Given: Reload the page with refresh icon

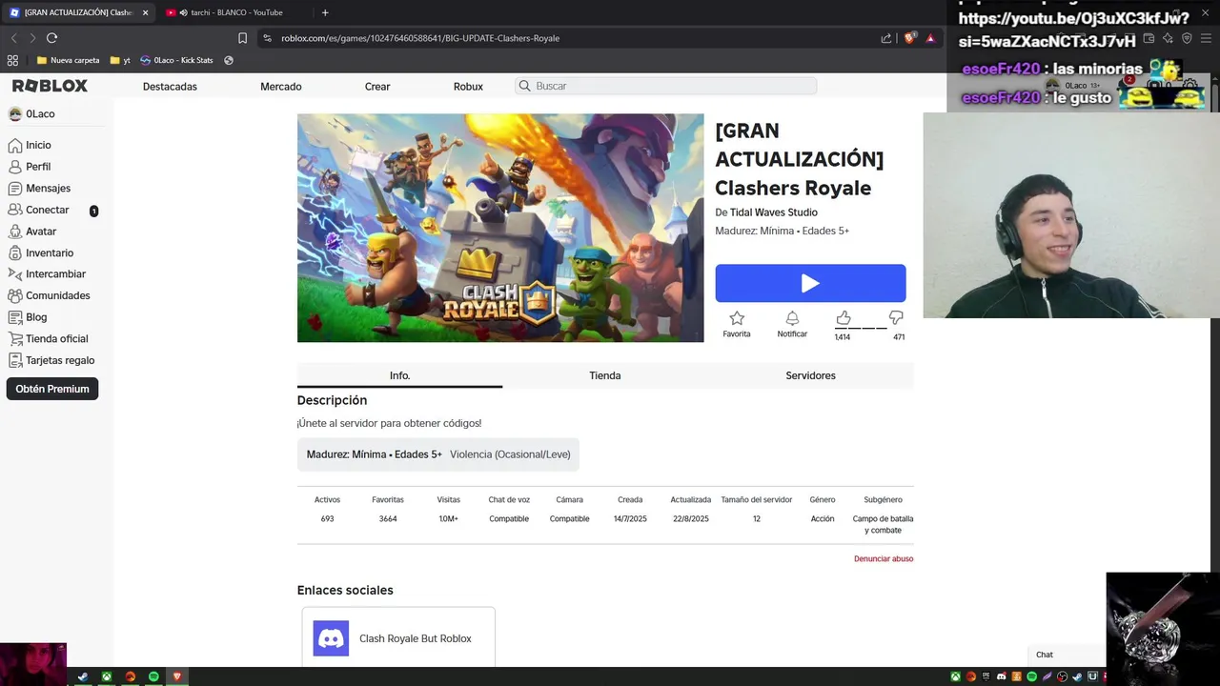Looking at the screenshot, I should click(51, 38).
